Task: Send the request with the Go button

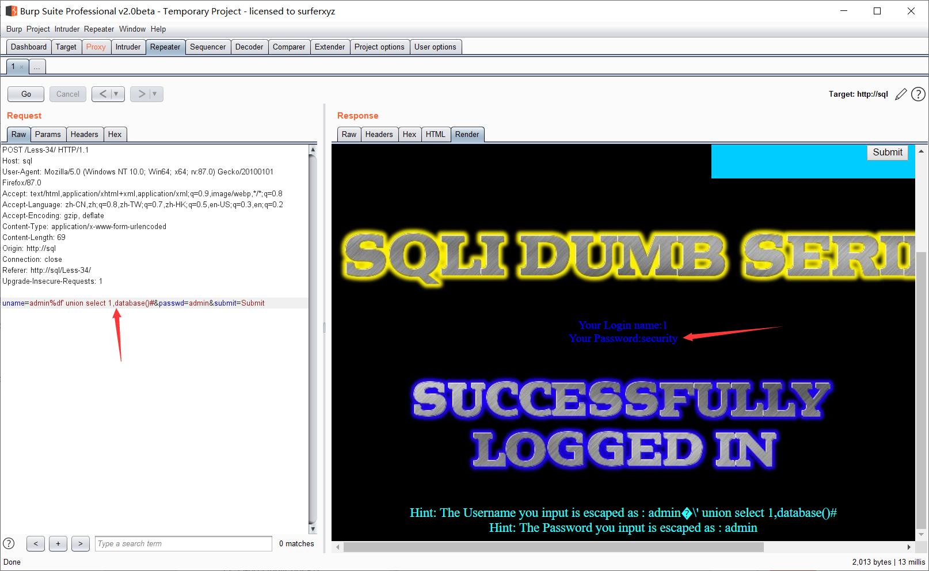Action: coord(26,94)
